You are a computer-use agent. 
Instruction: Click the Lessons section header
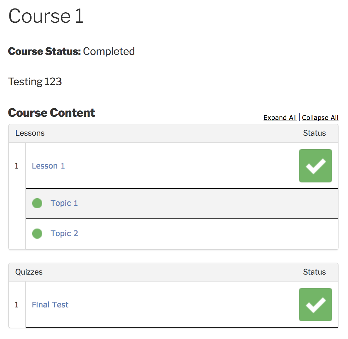coord(30,133)
